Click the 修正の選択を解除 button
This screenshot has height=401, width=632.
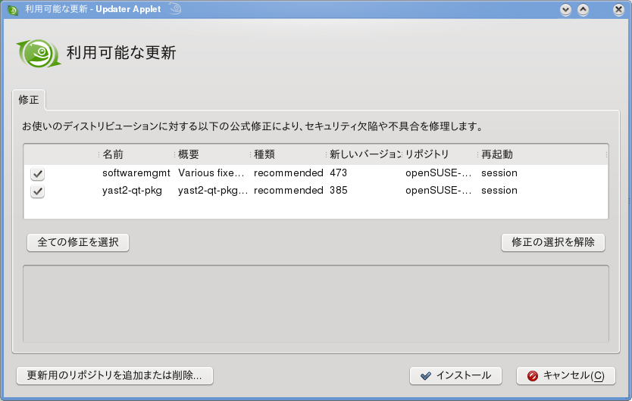tap(553, 242)
